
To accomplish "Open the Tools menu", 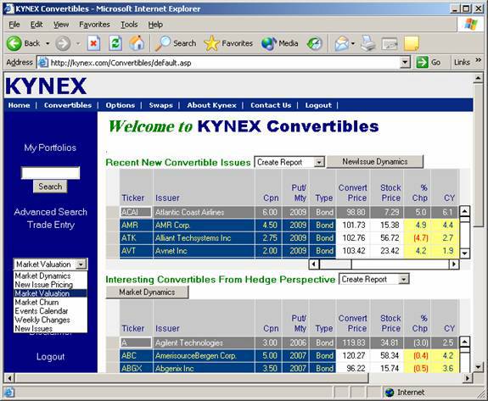I will [129, 25].
